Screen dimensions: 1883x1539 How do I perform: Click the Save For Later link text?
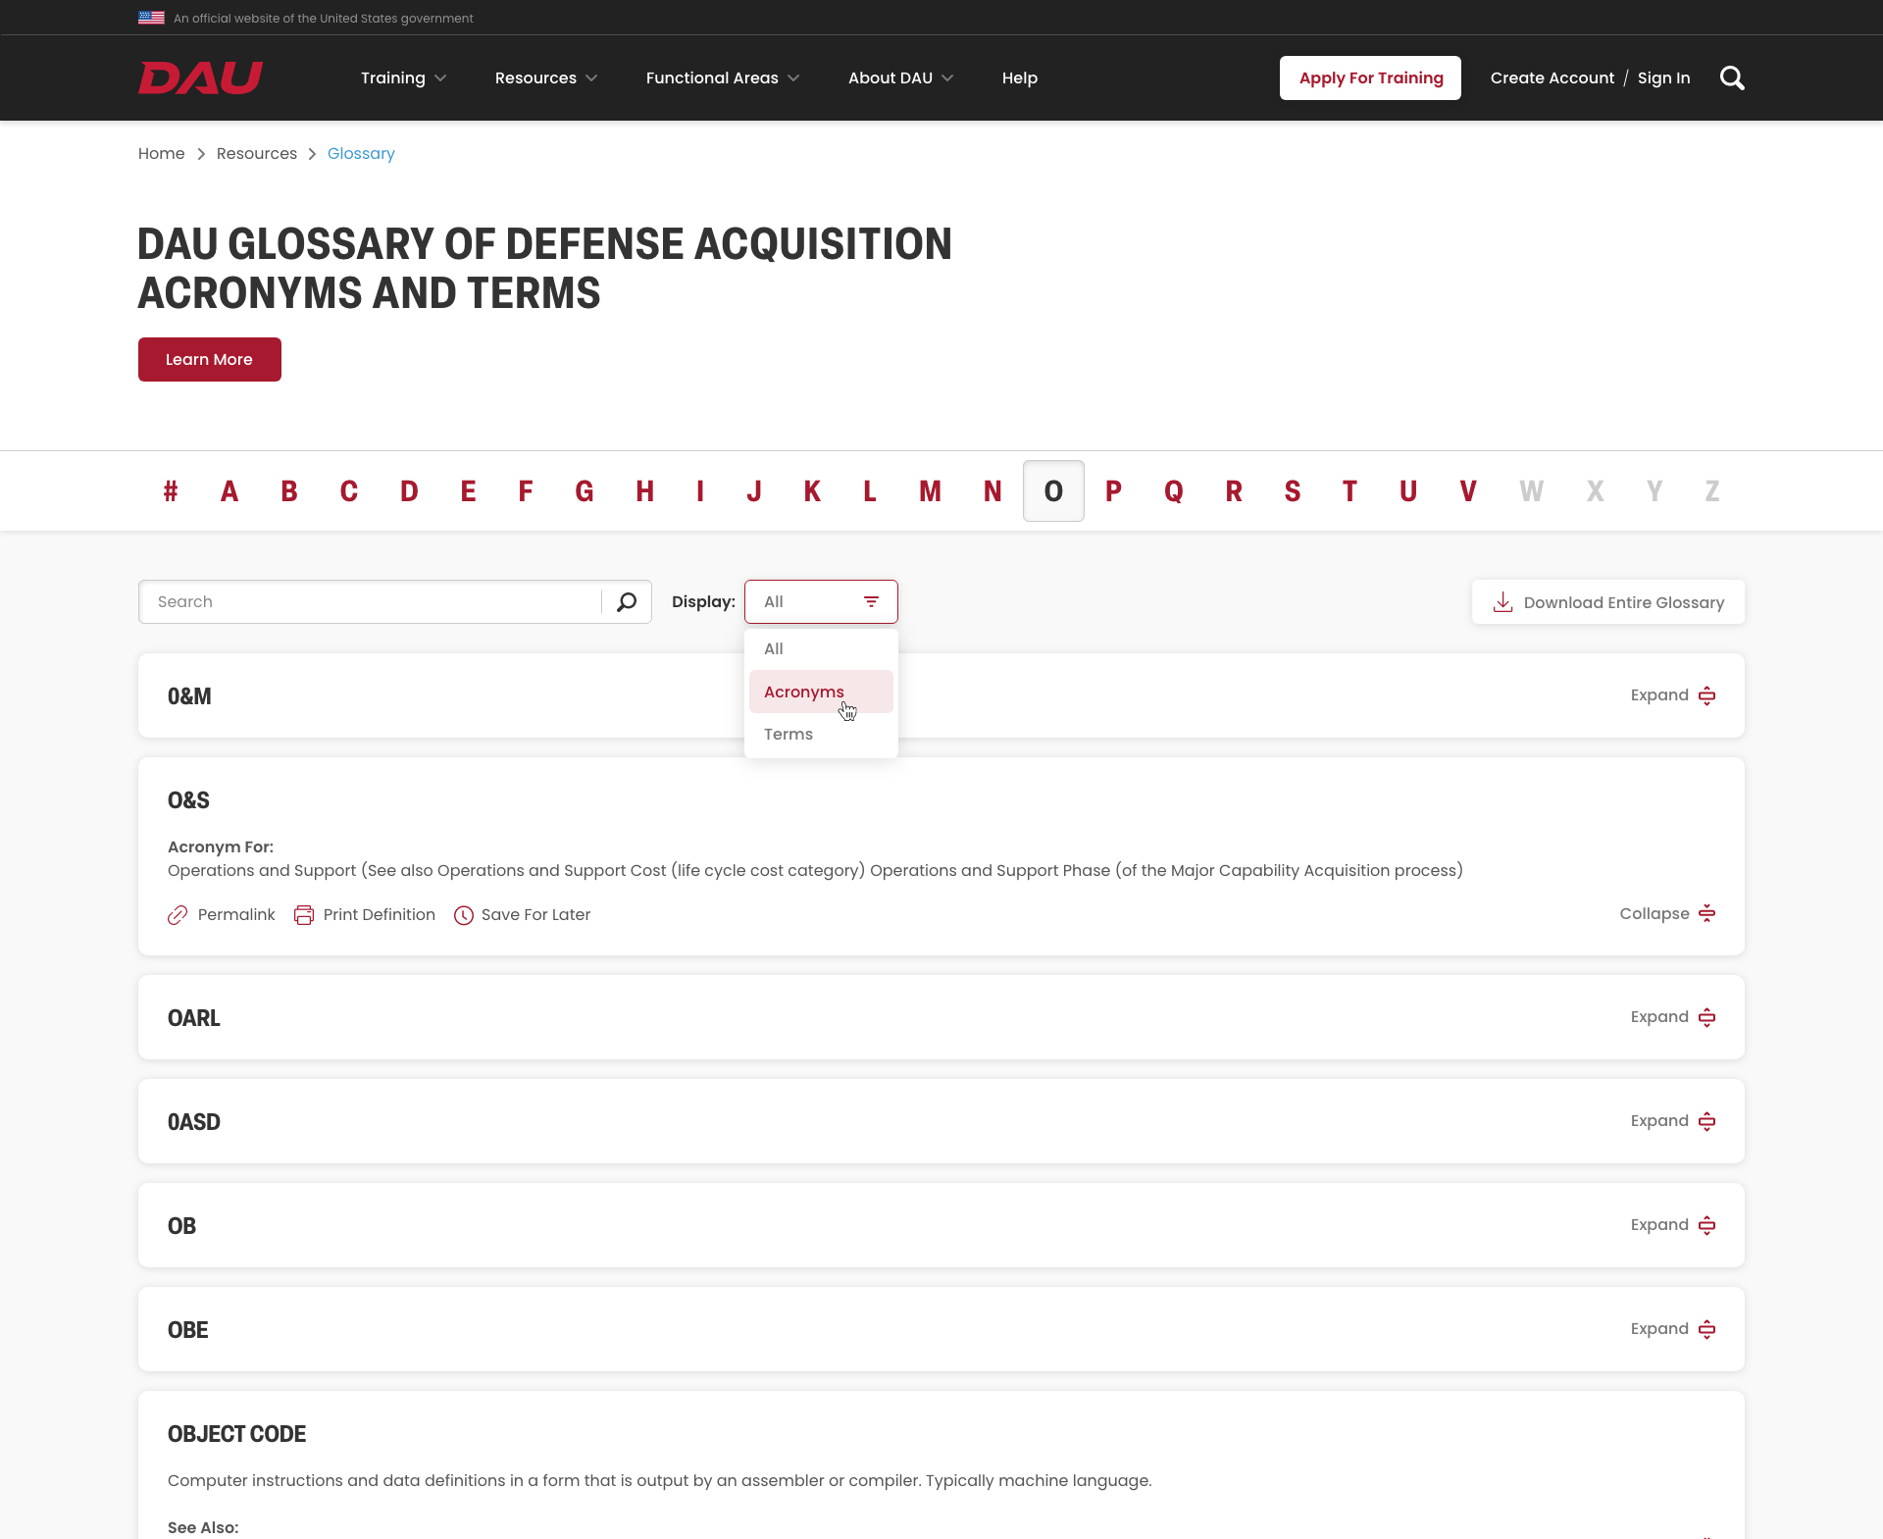pos(535,915)
